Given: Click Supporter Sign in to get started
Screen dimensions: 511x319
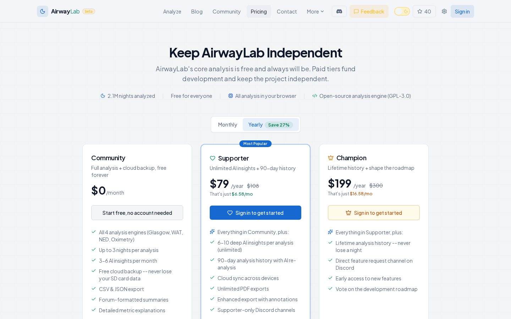Looking at the screenshot, I should pyautogui.click(x=255, y=213).
